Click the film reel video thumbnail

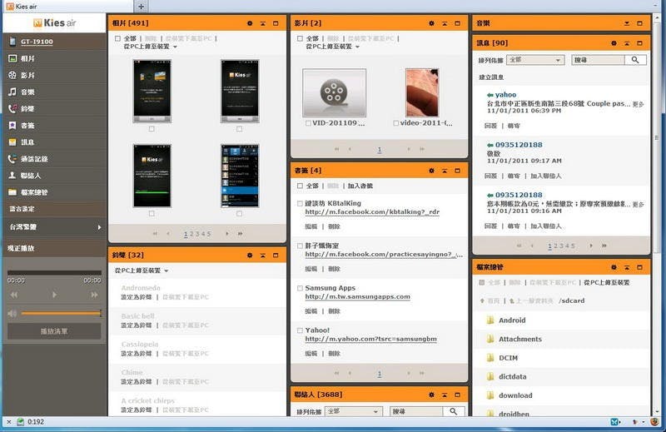point(334,92)
